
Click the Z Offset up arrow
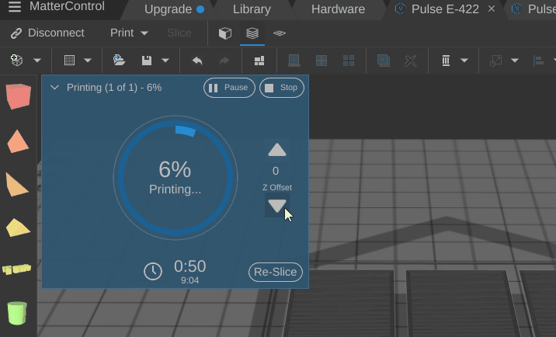point(277,150)
